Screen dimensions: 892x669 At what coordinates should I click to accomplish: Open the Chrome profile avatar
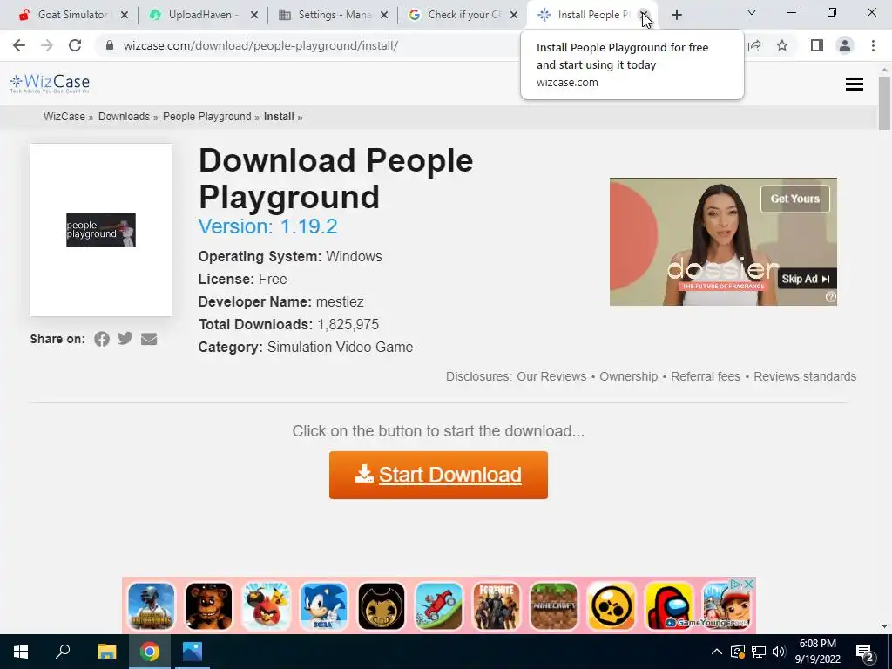click(845, 45)
